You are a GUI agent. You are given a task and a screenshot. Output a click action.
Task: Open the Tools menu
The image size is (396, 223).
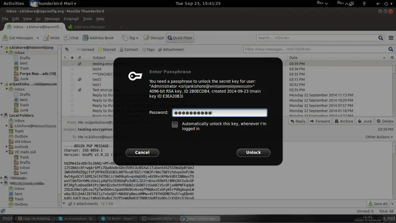87,19
